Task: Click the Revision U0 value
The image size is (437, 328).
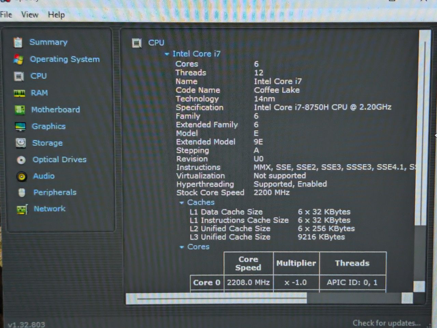Action: [x=258, y=159]
